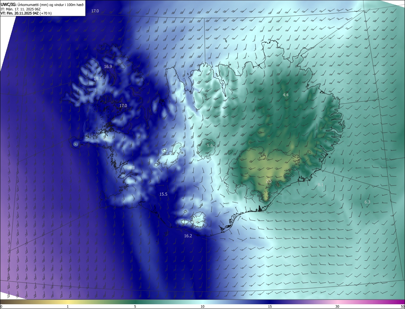Click the 17.0 value beside the title box
This screenshot has width=405, height=309.
point(95,11)
